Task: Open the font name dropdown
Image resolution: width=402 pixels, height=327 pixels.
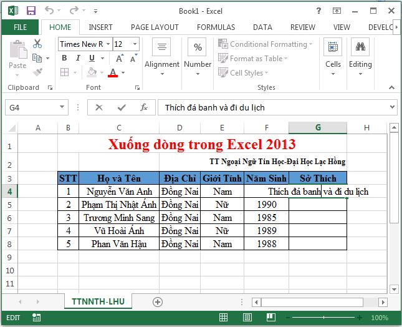Action: pos(107,44)
